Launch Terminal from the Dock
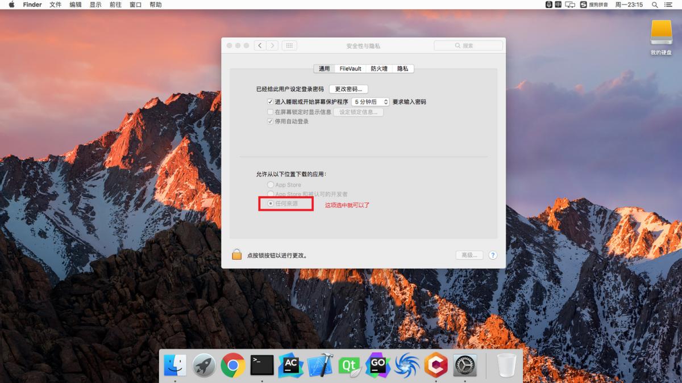 [x=261, y=366]
